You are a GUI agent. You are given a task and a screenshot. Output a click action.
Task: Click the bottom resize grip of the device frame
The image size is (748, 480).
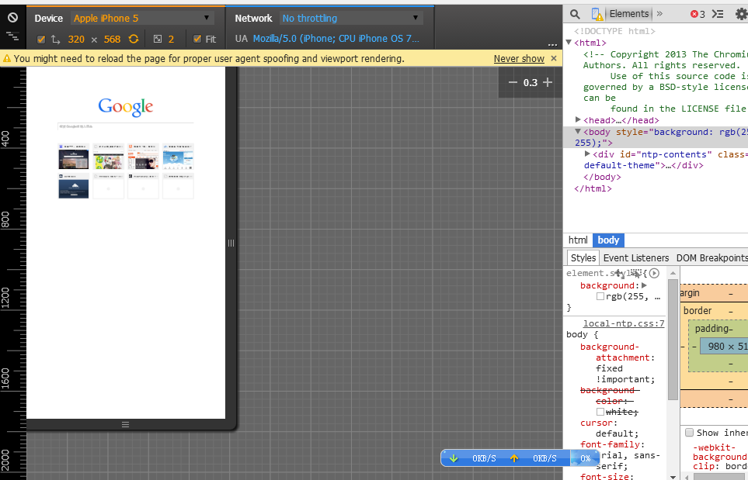(126, 424)
